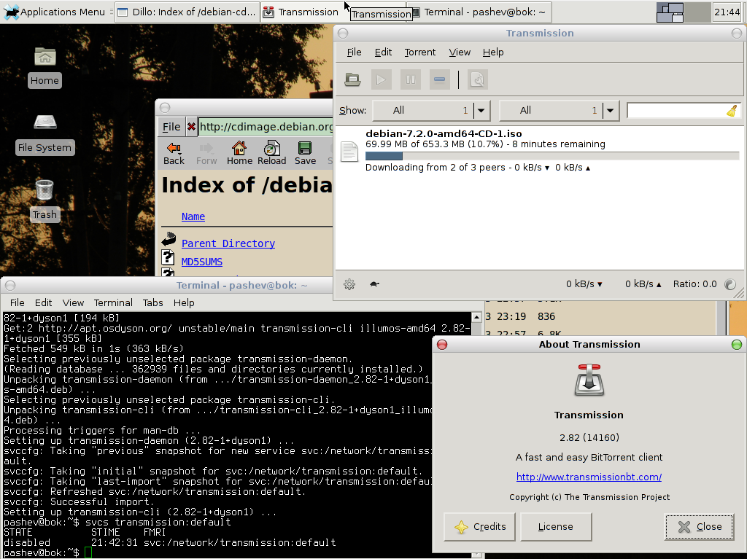Open torrent properties toolbar icon
Image resolution: width=747 pixels, height=559 pixels.
pyautogui.click(x=477, y=79)
